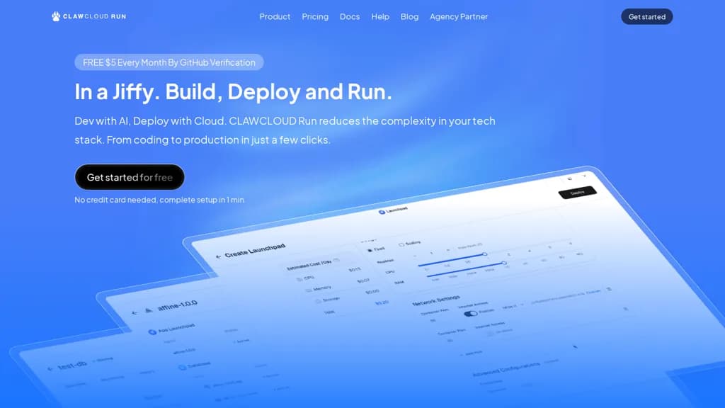The width and height of the screenshot is (725, 408).
Task: Click the Launchpad icon atop the mockup window
Action: (x=382, y=212)
